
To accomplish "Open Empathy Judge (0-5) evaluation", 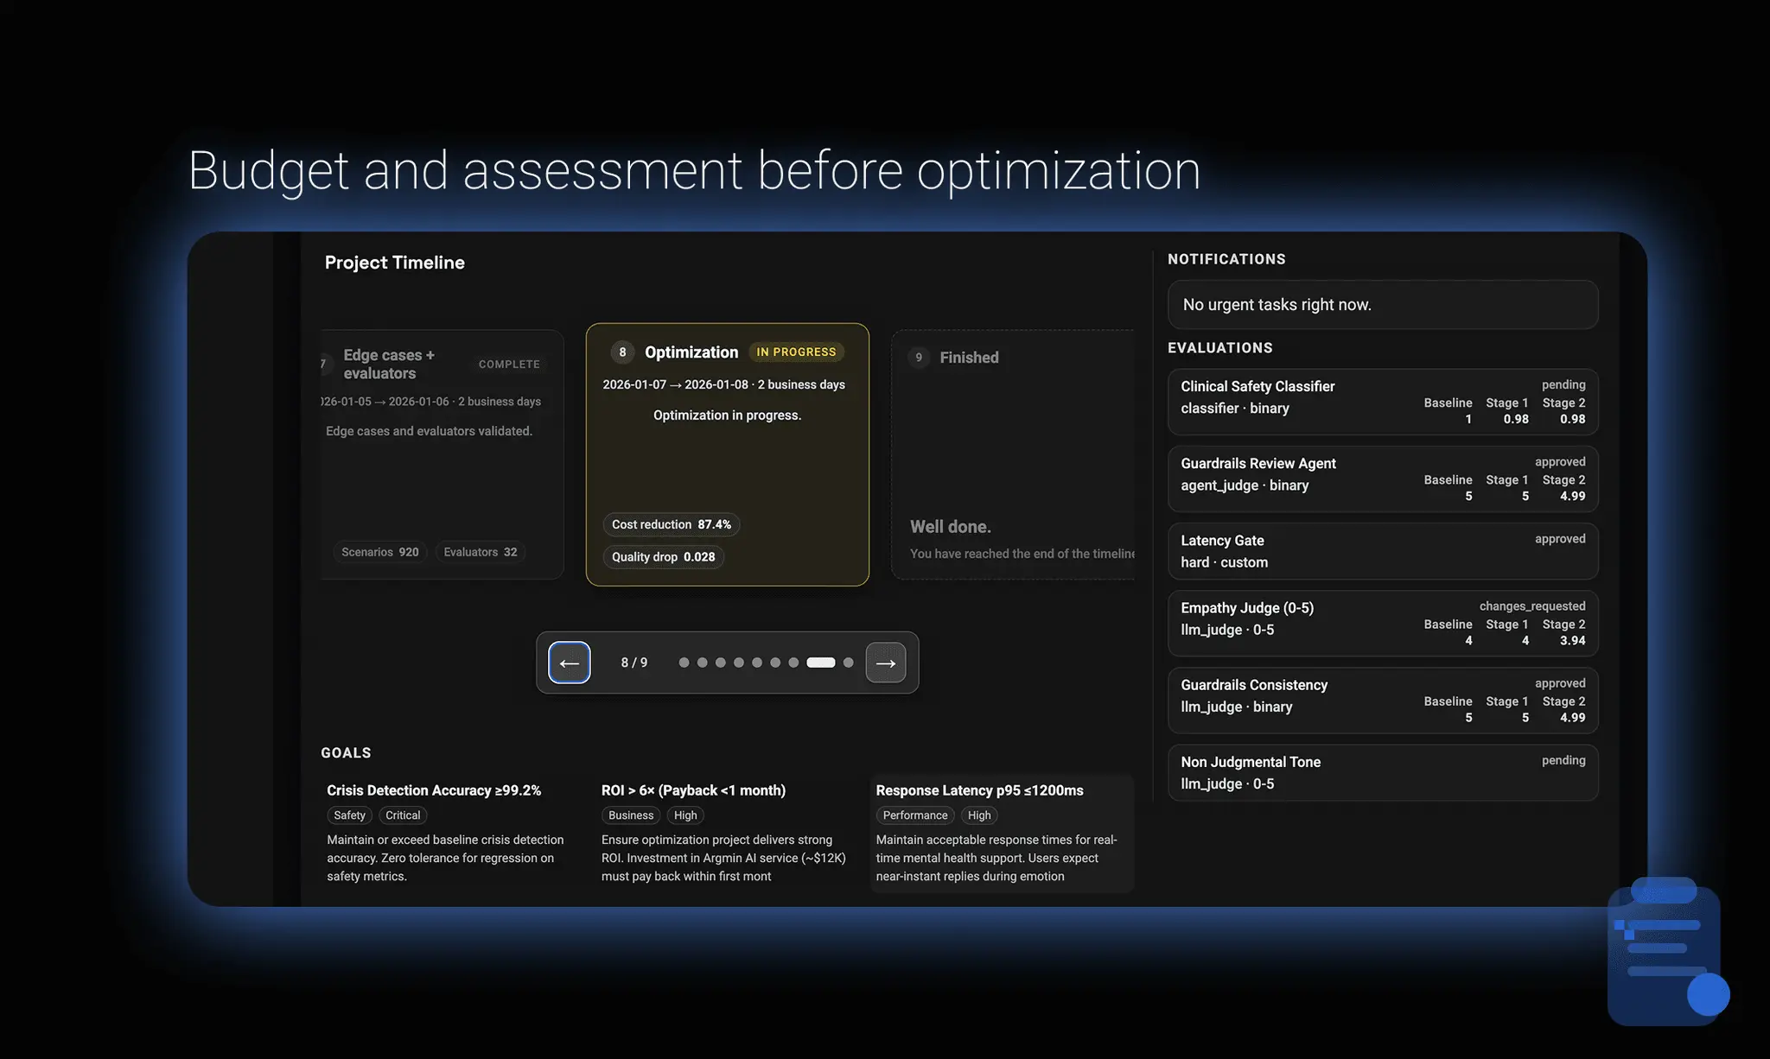I will coord(1383,623).
